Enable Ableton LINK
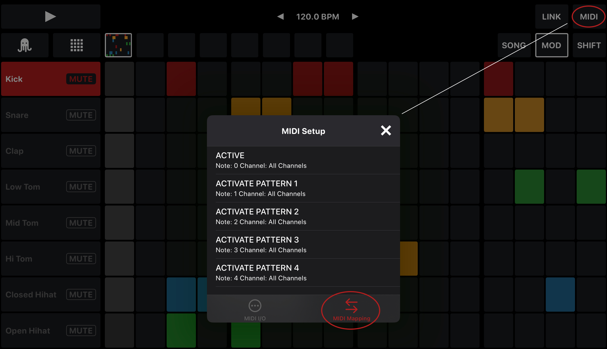The width and height of the screenshot is (607, 349). 552,17
